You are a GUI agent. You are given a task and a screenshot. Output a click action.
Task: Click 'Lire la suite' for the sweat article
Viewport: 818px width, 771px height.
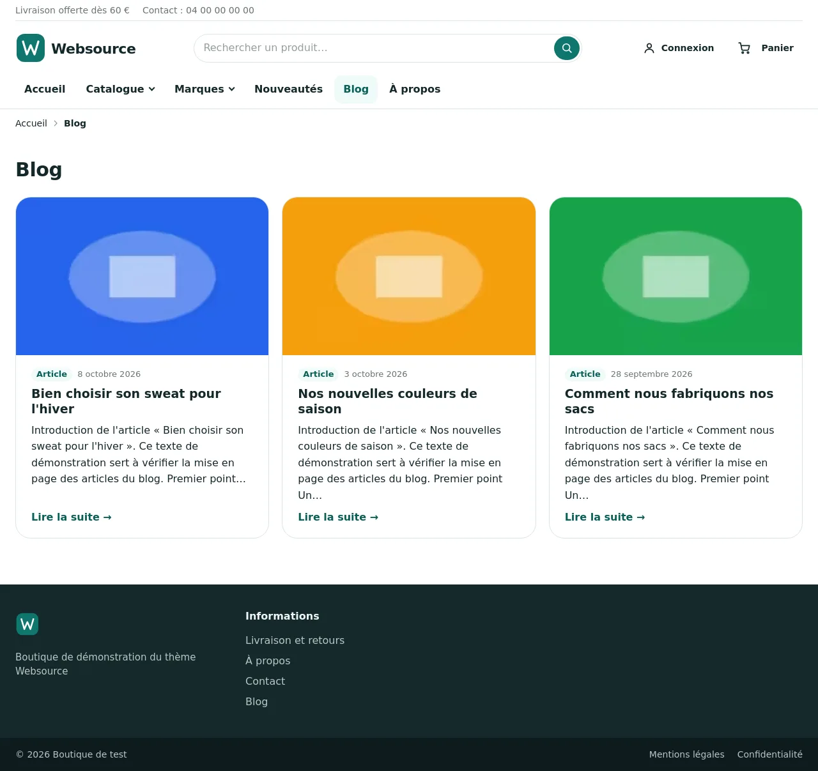(72, 517)
